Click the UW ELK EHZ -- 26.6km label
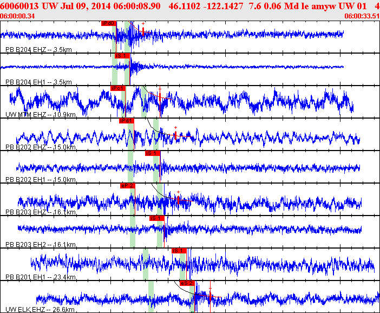Screen dimensions: 380x313 pyautogui.click(x=40, y=310)
